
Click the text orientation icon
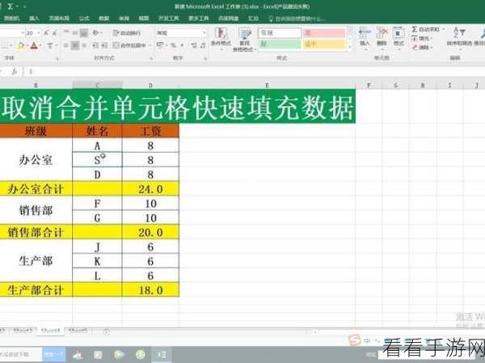pyautogui.click(x=96, y=32)
